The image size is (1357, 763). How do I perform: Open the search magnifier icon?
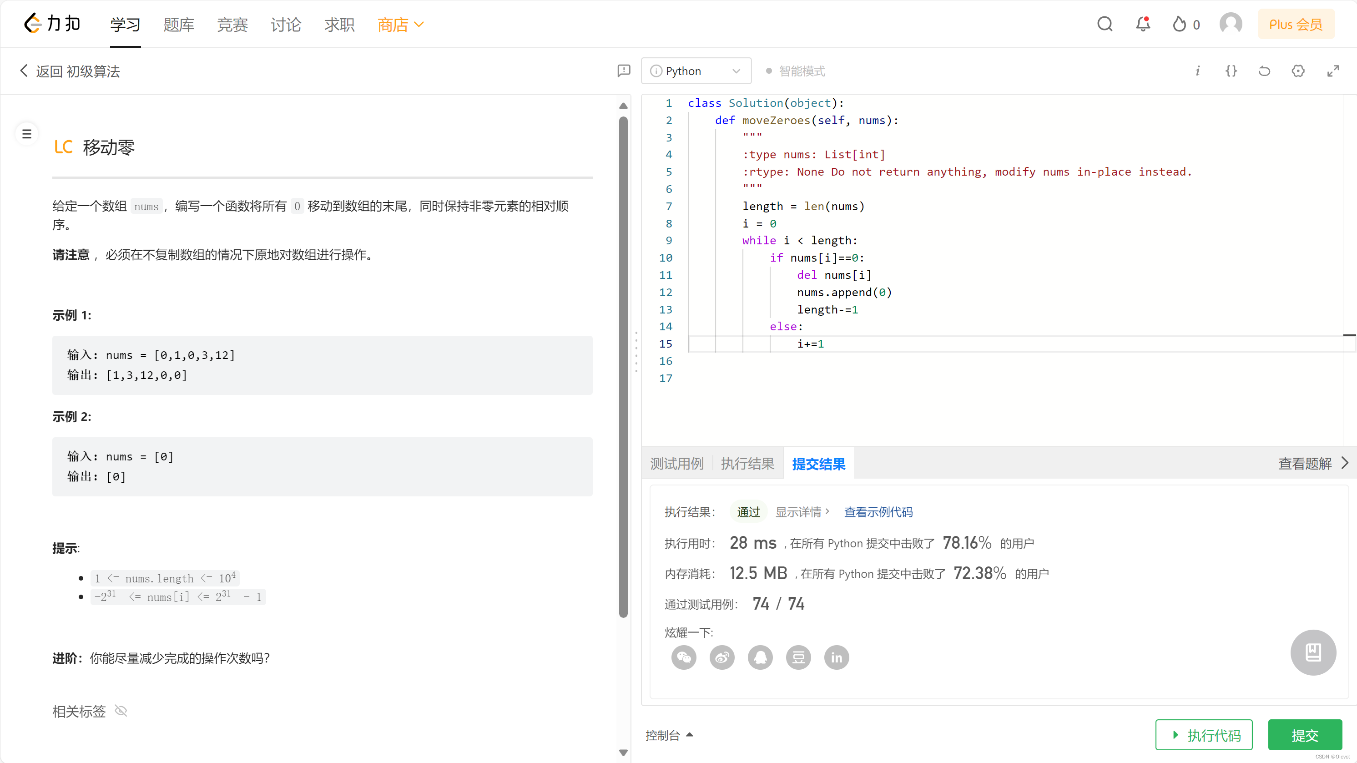click(x=1105, y=24)
